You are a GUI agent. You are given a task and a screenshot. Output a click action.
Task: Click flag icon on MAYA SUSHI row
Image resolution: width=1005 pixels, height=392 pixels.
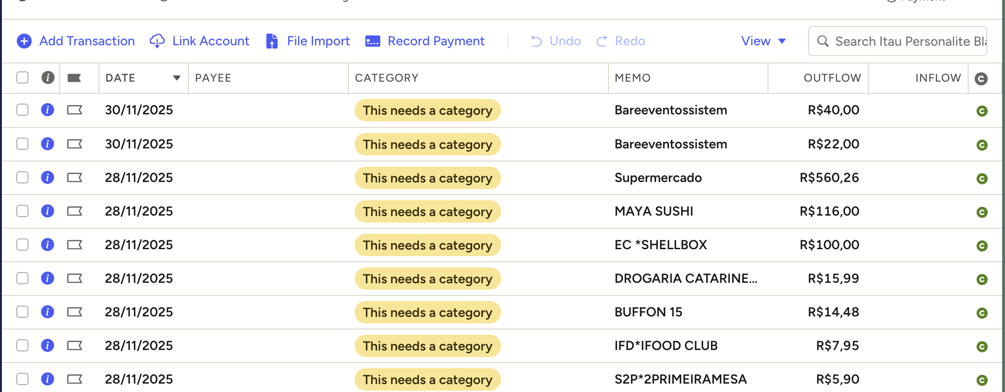point(75,211)
